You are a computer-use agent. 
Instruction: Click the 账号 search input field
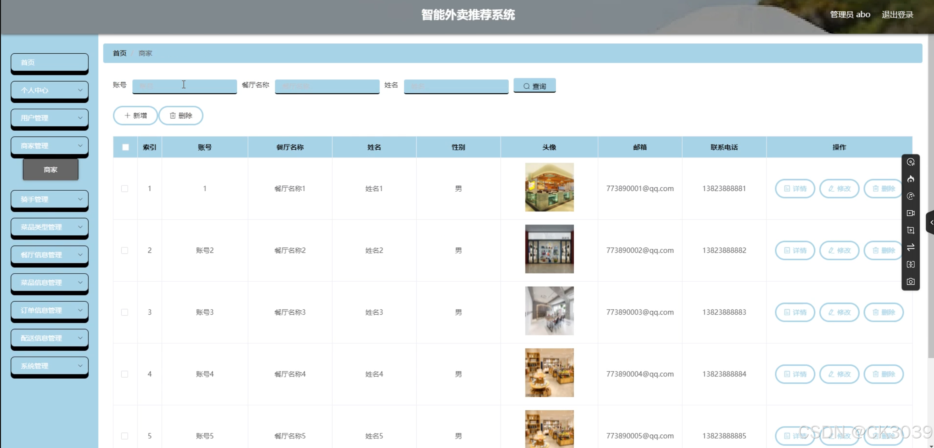coord(184,86)
